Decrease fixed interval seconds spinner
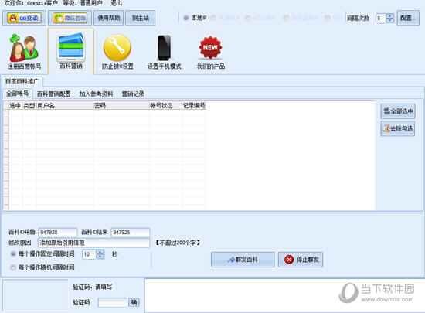This screenshot has height=313, width=425. tap(100, 257)
